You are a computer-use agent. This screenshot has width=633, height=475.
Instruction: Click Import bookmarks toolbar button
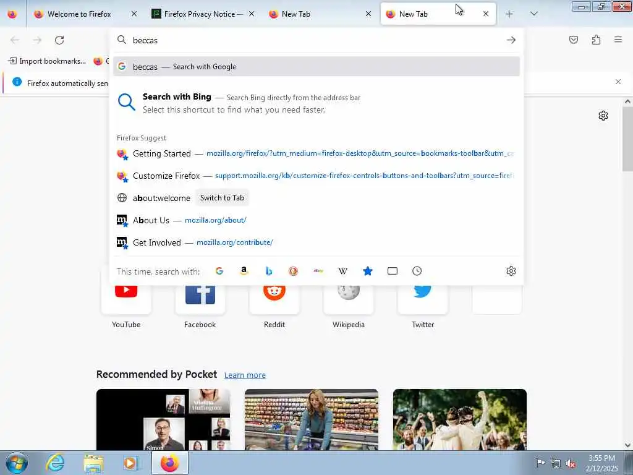[x=47, y=61]
